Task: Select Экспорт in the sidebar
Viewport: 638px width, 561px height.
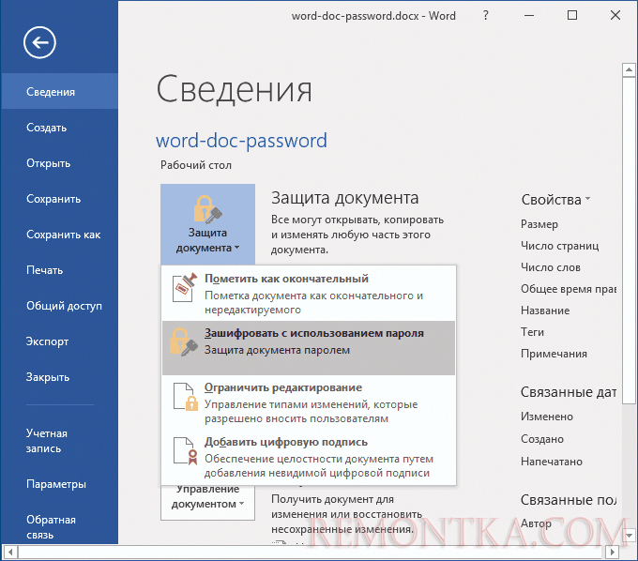Action: 59,341
